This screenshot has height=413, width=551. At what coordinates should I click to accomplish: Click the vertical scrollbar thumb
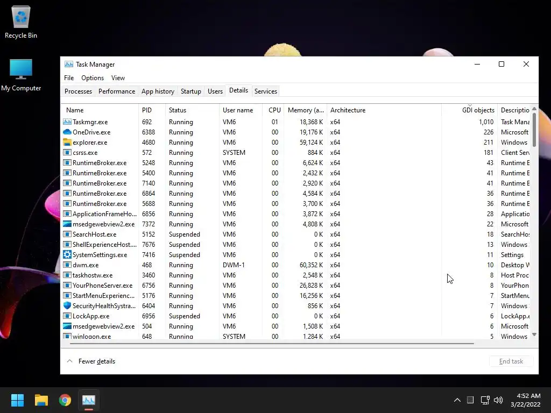(x=534, y=129)
